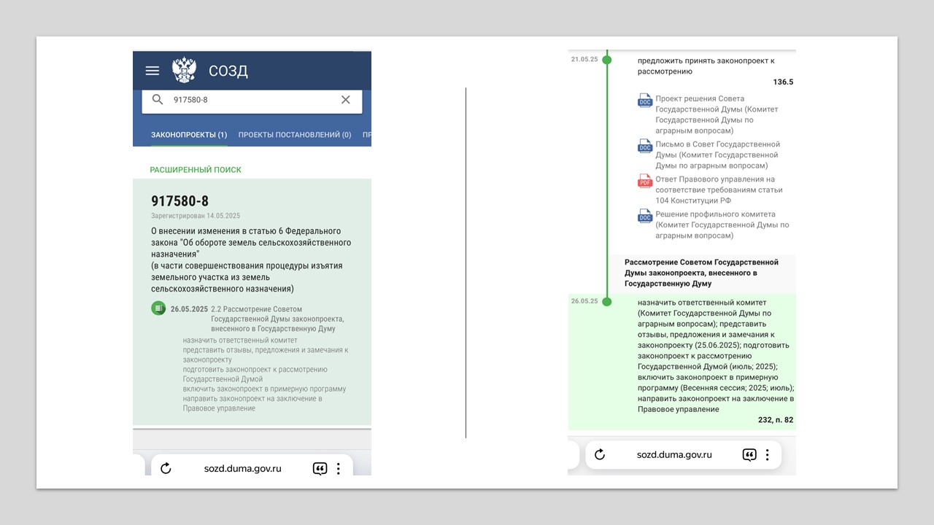The height and width of the screenshot is (525, 934).
Task: Open the hamburger menu in СОЗД header
Action: pos(152,71)
